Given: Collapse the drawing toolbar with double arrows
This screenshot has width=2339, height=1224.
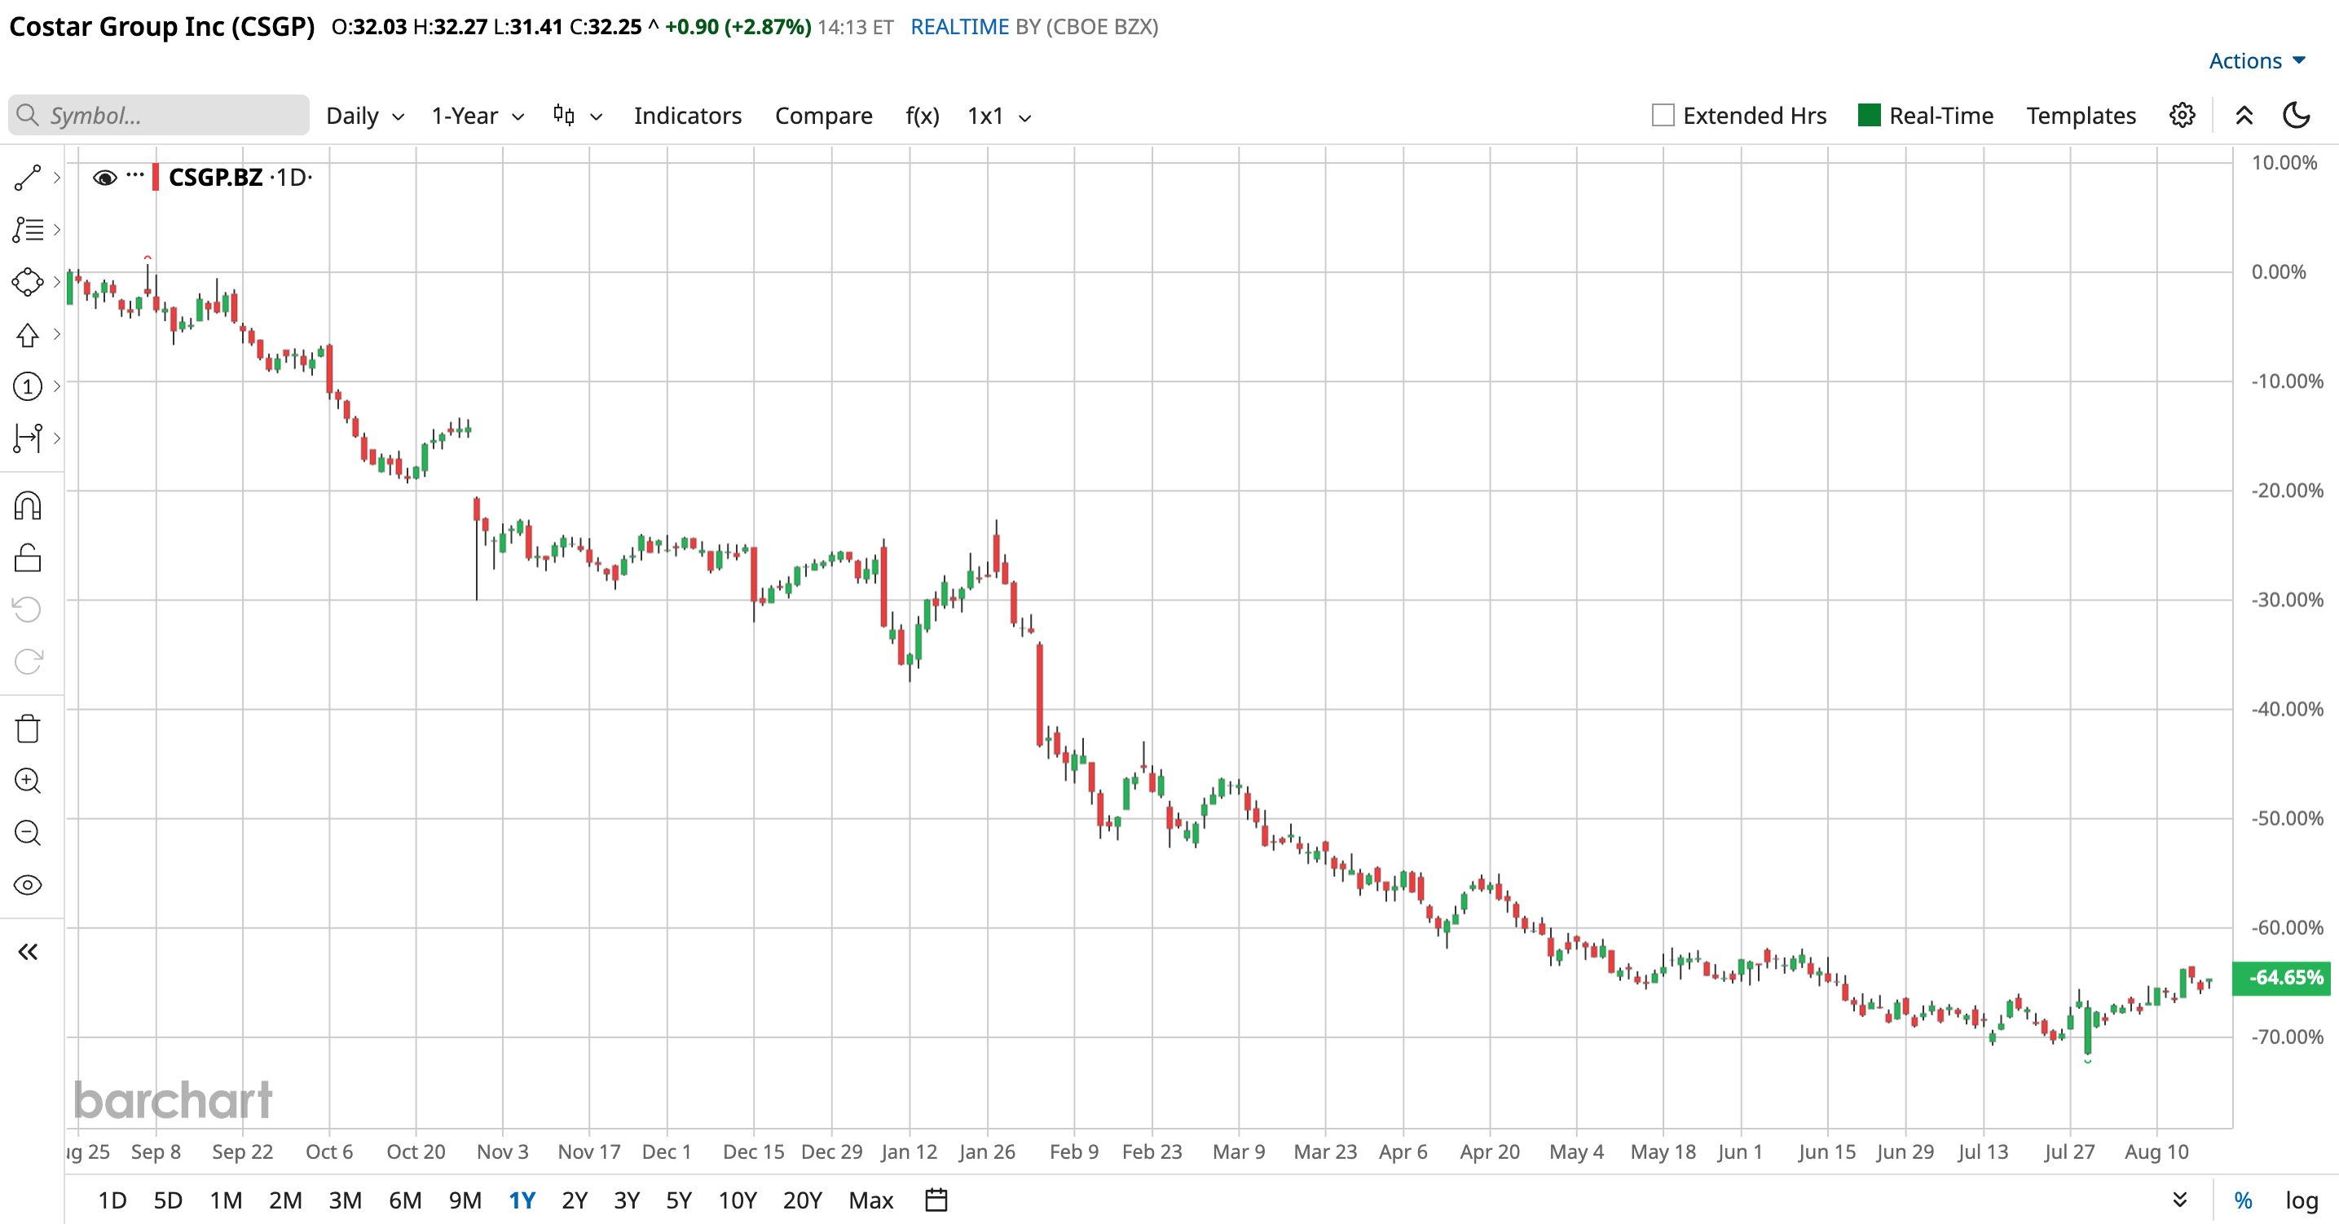Looking at the screenshot, I should point(27,952).
